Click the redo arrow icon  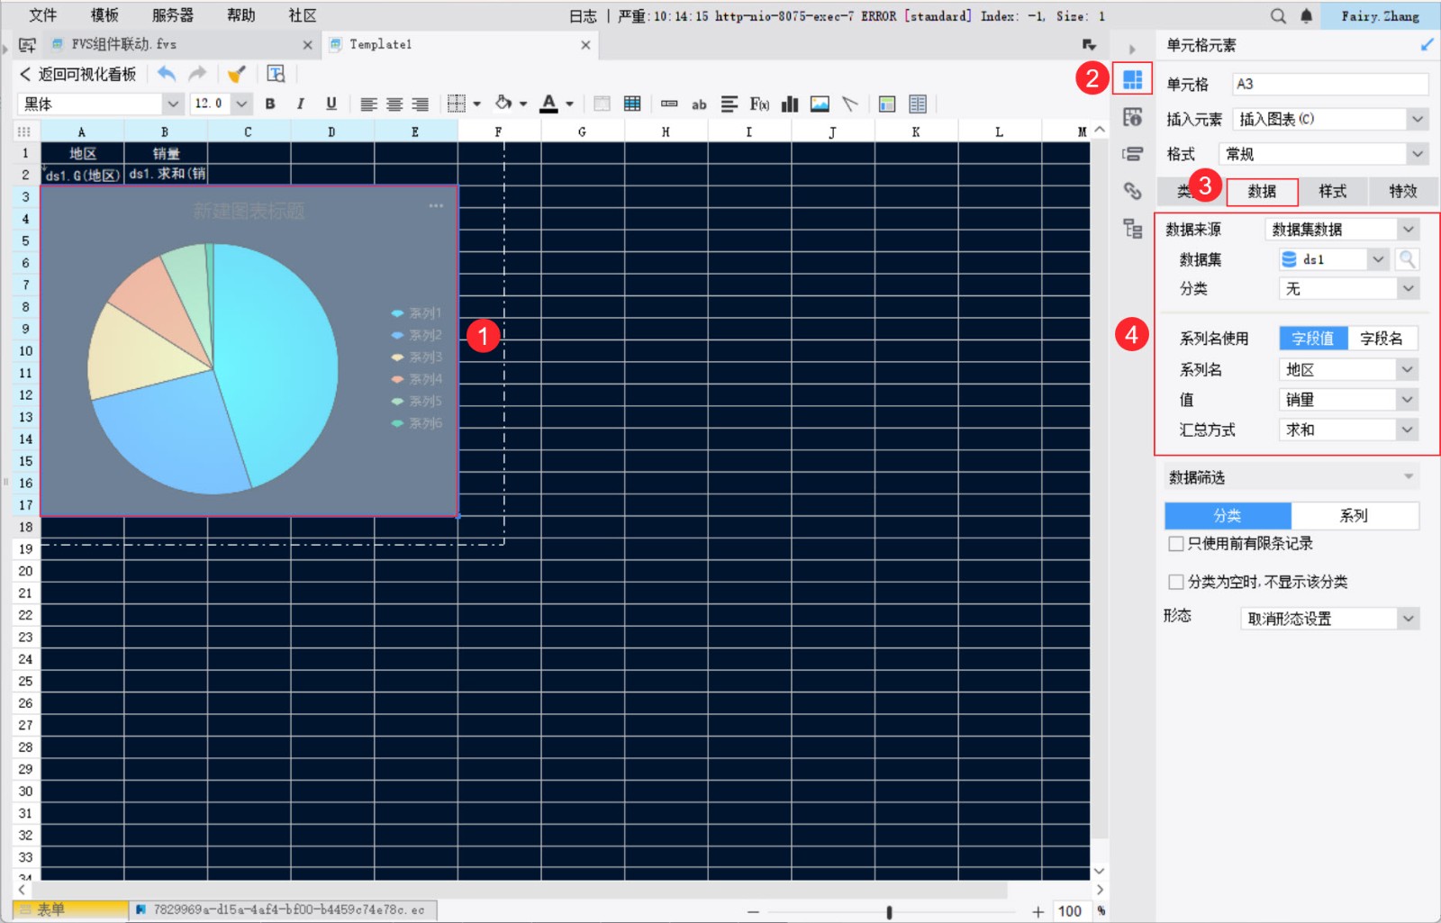click(x=197, y=74)
